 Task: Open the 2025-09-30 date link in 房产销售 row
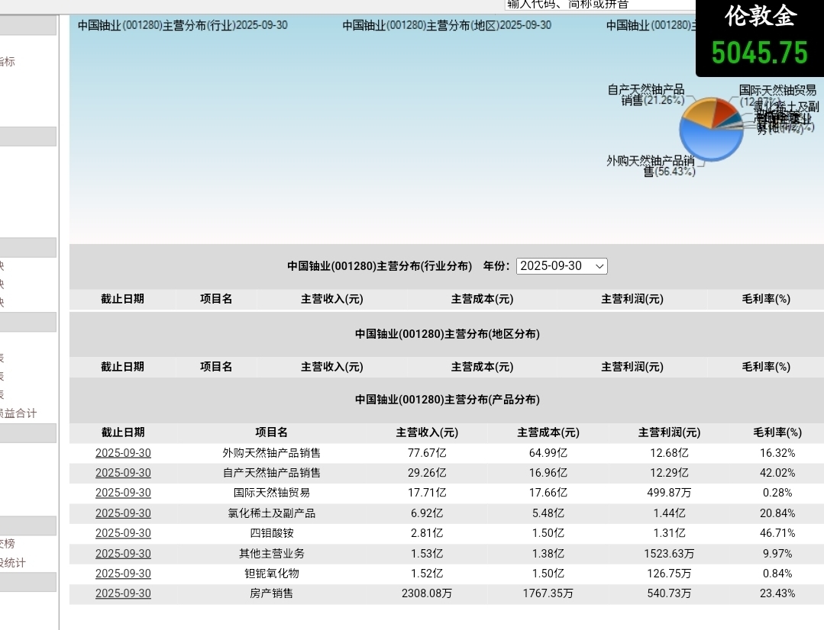tap(123, 594)
